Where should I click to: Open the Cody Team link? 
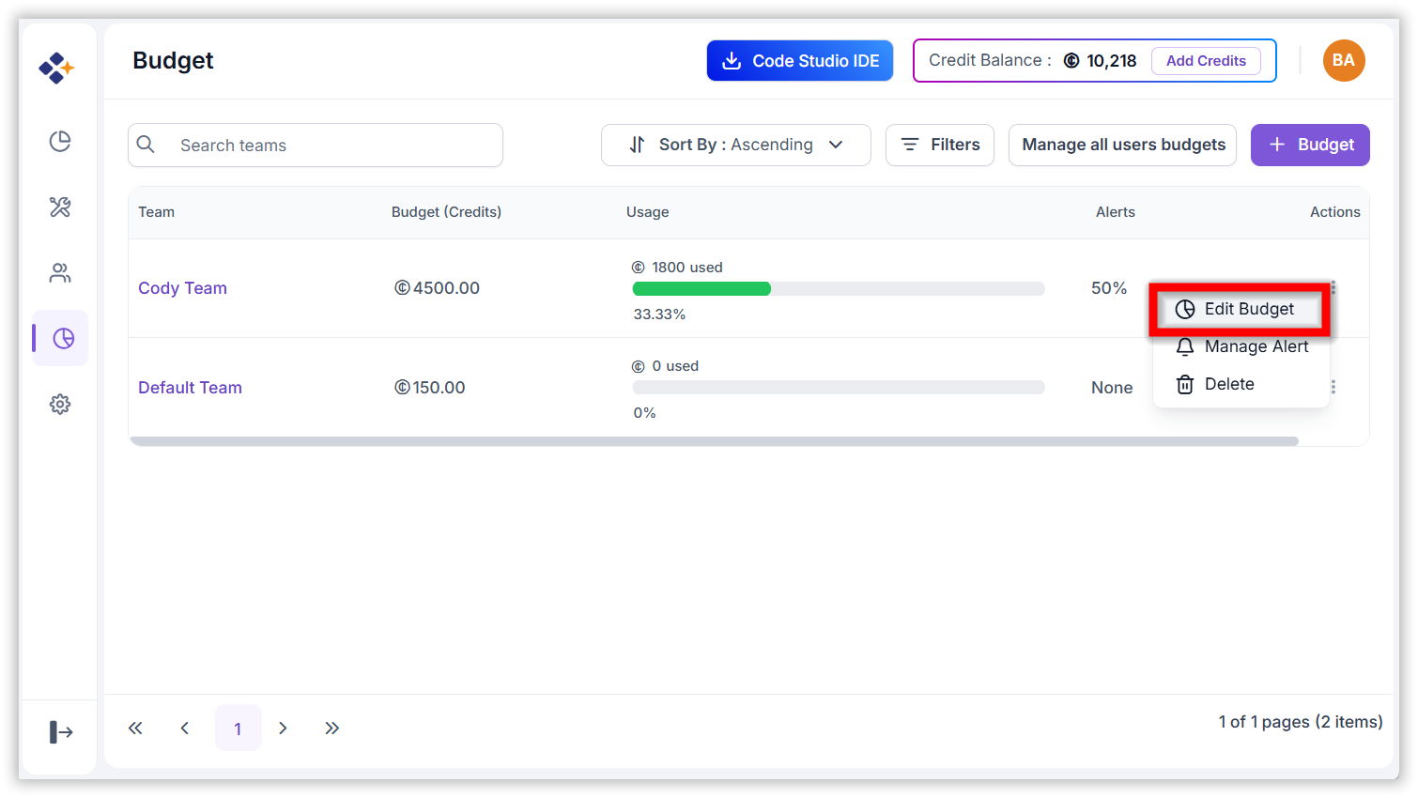click(x=182, y=288)
